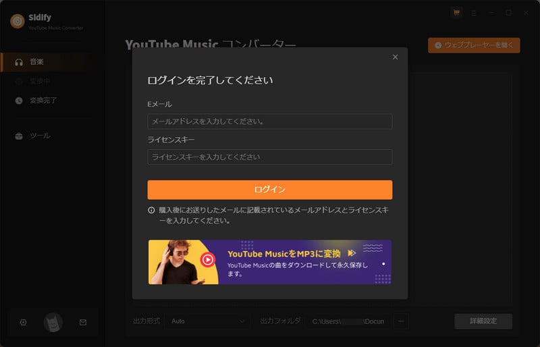Open the YouTube Music MP3 promo banner
540x347 pixels.
click(269, 262)
